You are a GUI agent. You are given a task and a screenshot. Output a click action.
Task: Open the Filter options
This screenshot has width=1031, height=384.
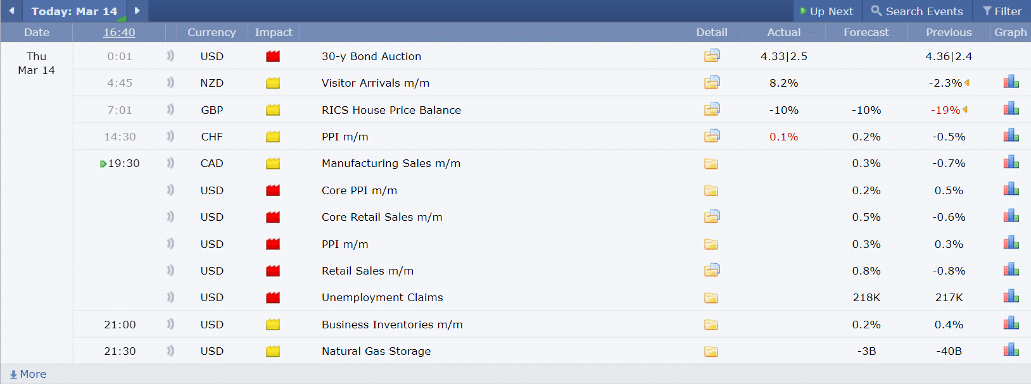[1002, 11]
